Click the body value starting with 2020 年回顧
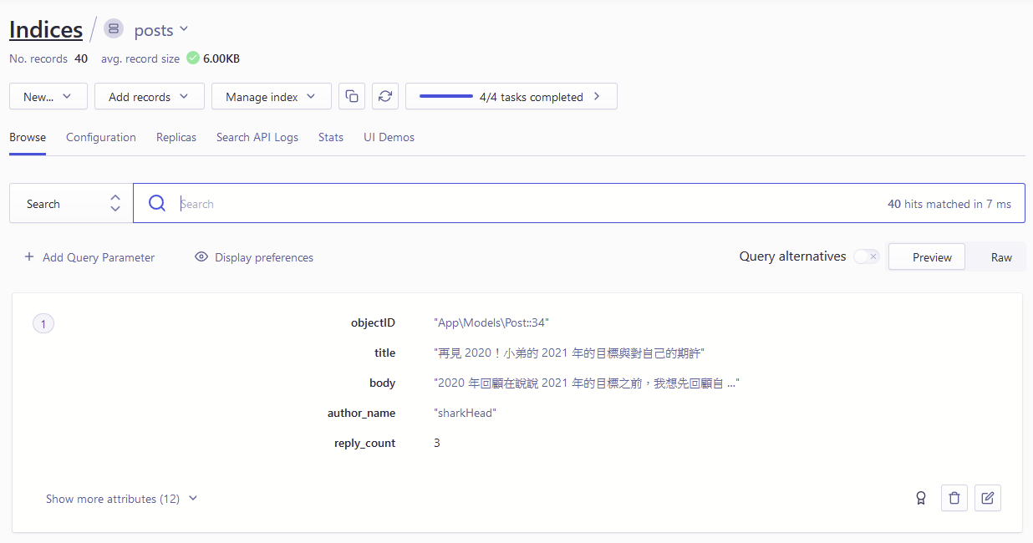 (x=587, y=383)
